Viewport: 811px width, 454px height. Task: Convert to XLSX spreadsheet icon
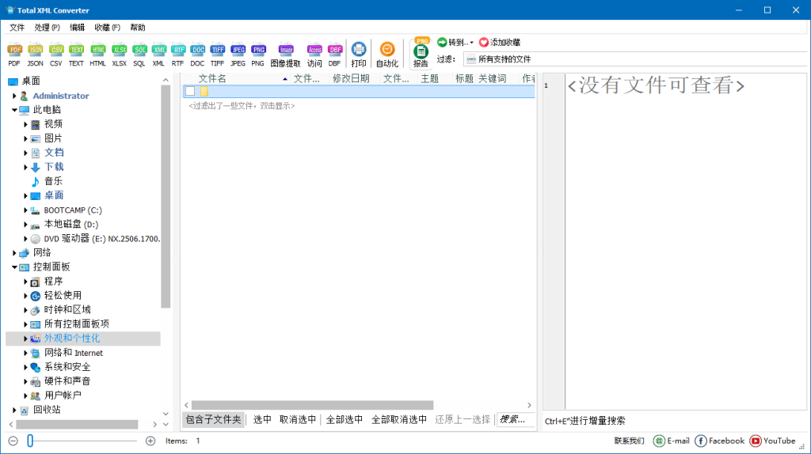tap(120, 55)
